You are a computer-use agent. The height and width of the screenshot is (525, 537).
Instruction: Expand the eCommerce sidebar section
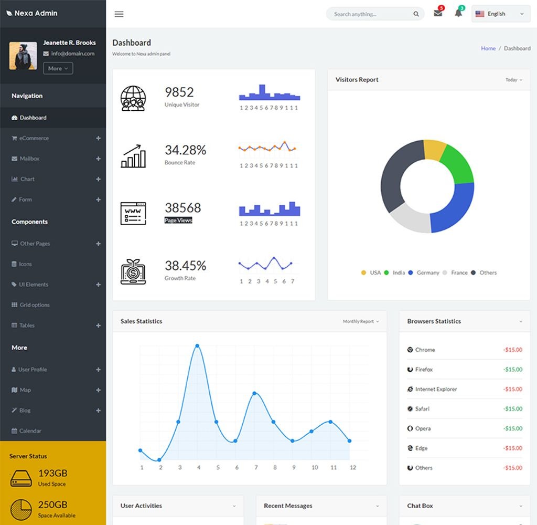pyautogui.click(x=98, y=138)
